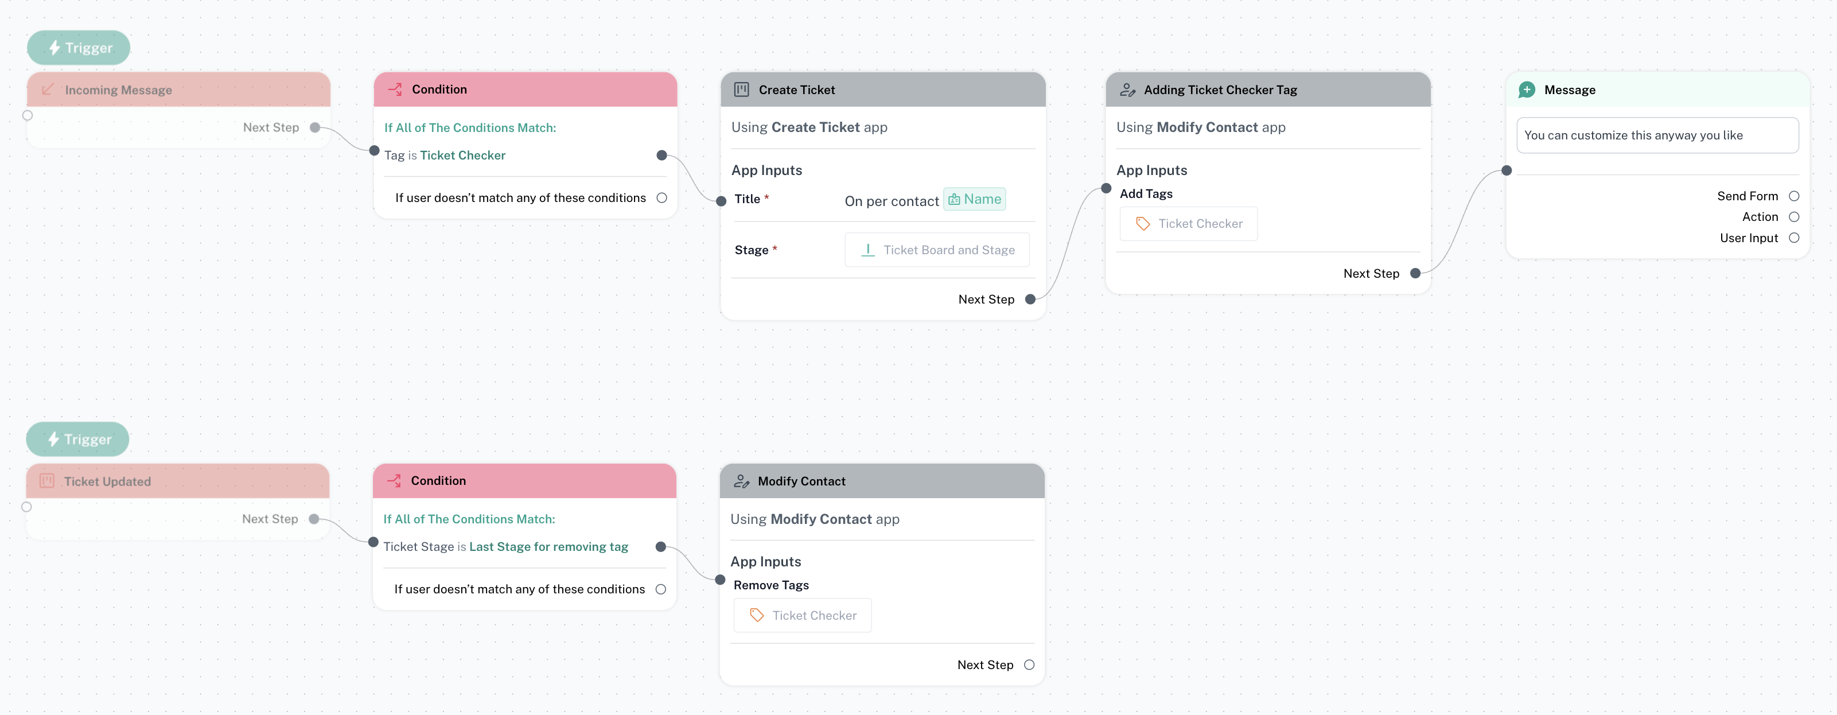
Task: Click the top Condition branch icon
Action: 395,89
